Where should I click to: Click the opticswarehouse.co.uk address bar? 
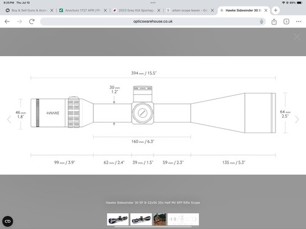coord(153,21)
